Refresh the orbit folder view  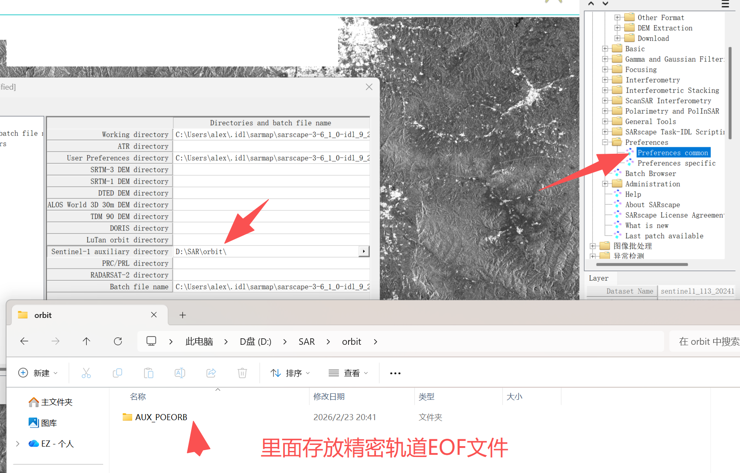click(118, 341)
